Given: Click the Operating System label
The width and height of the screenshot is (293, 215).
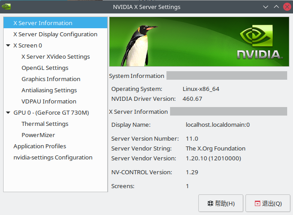Looking at the screenshot, I should pos(137,89).
